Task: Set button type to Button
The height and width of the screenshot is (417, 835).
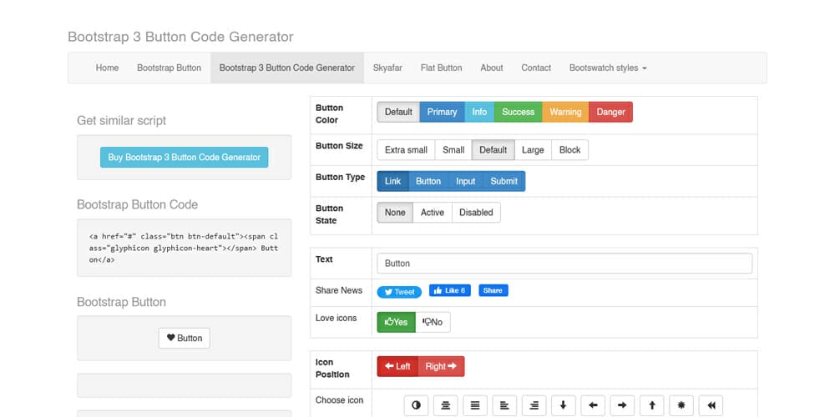Action: point(428,181)
